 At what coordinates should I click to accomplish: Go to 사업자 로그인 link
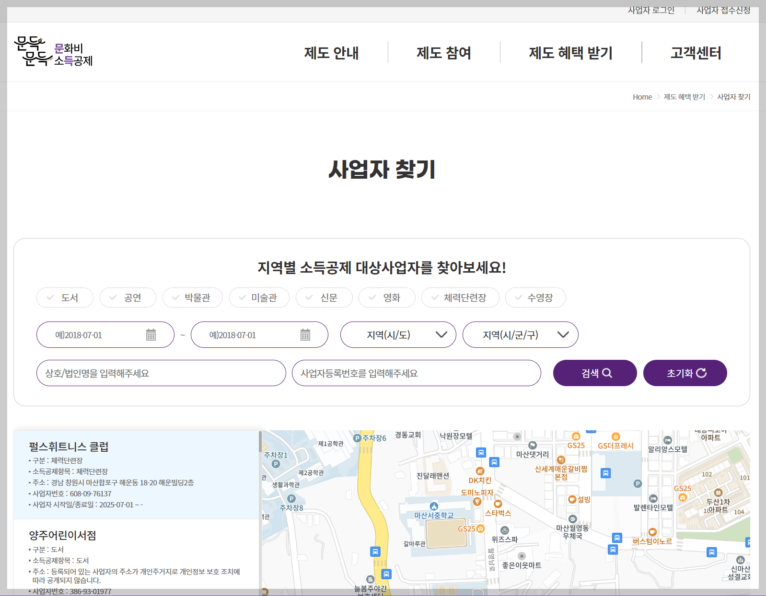coord(651,10)
